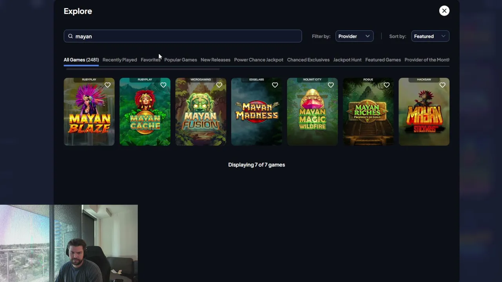Switch to the Chanced Exclusives tab
The image size is (502, 282).
[x=308, y=60]
